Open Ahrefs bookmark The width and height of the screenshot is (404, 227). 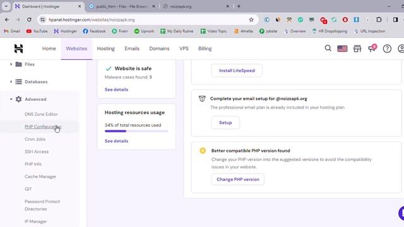pos(244,31)
